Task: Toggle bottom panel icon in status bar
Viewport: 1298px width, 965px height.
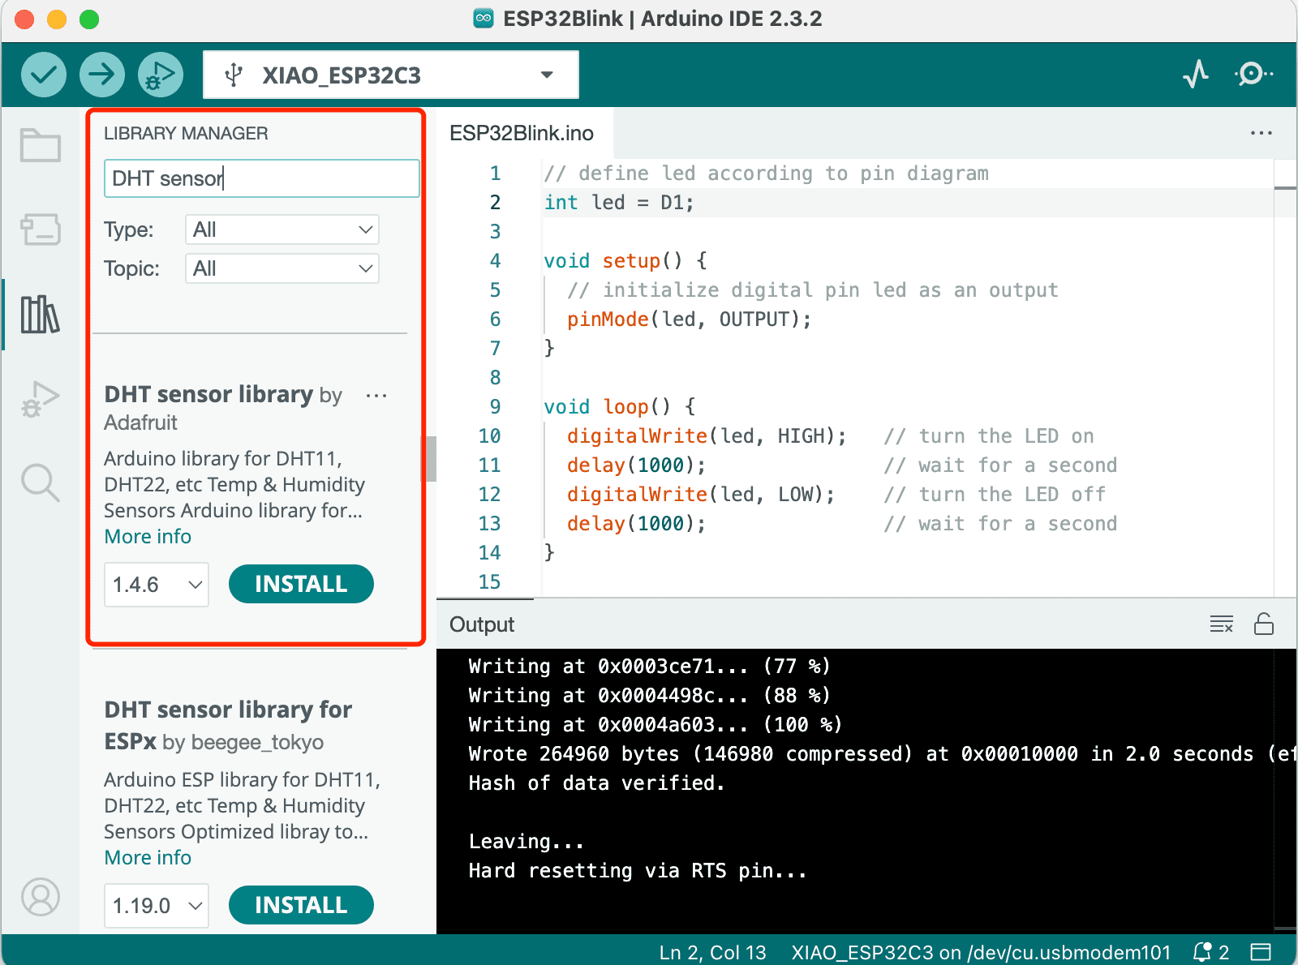Action: [x=1261, y=952]
